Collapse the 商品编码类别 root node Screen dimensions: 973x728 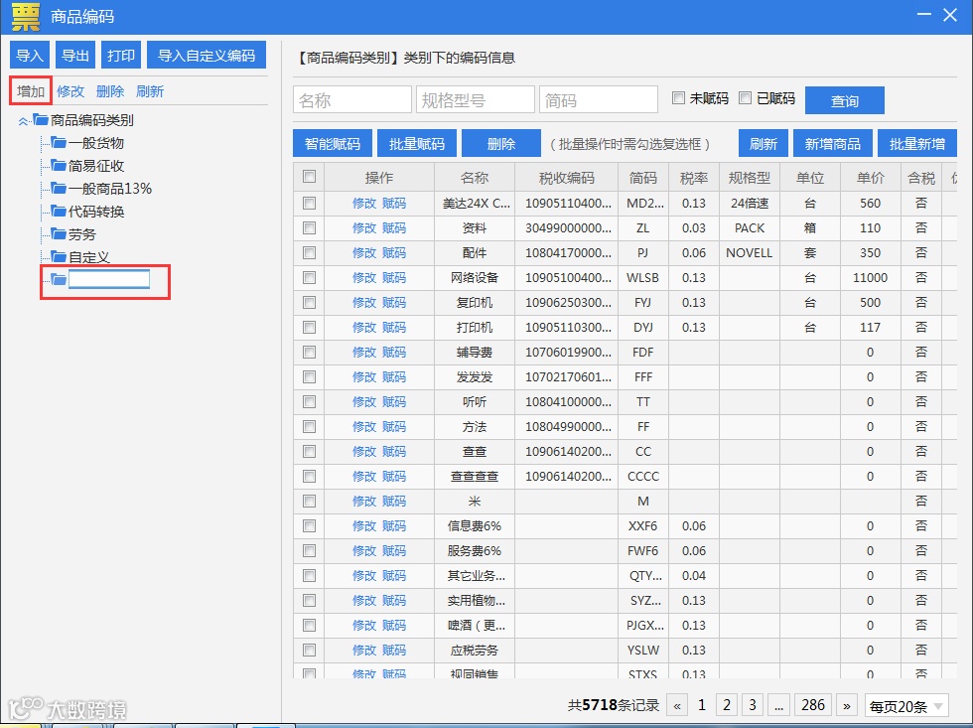[23, 120]
